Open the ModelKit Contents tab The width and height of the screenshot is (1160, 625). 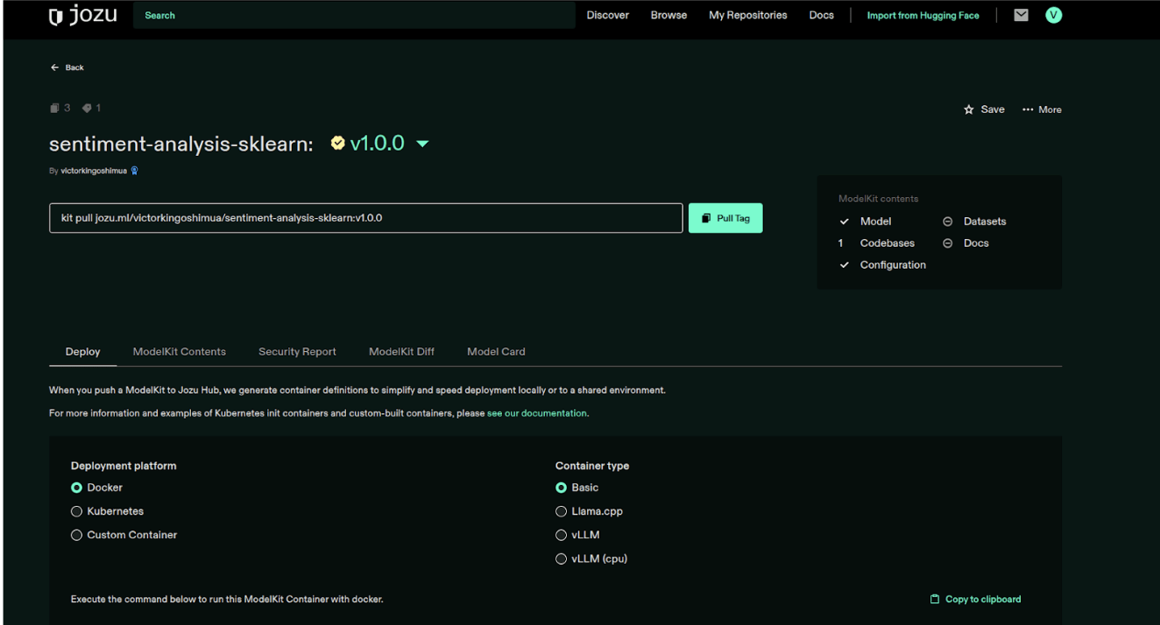180,352
